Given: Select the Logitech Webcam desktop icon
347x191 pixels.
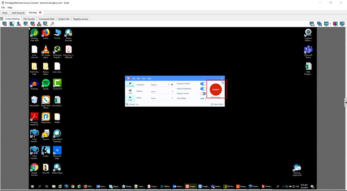Looking at the screenshot, I should point(308,35).
